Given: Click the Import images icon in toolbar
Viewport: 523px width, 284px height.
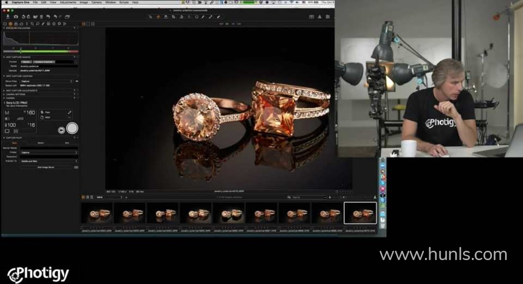Looking at the screenshot, I should point(8,17).
